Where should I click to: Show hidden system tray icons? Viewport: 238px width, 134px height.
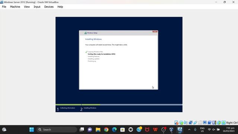click(x=189, y=130)
